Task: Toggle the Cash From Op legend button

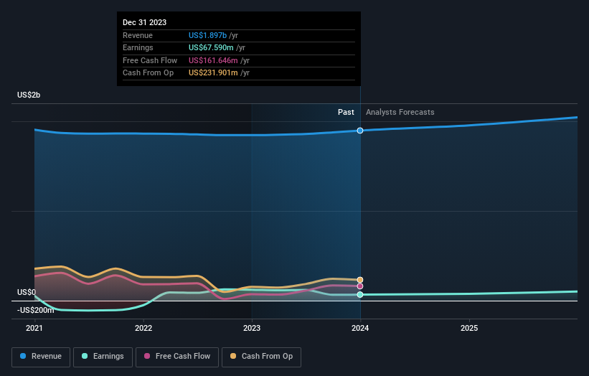Action: (261, 357)
